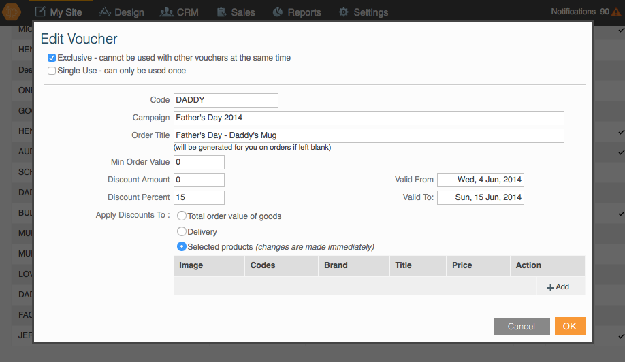Click the Add product button
625x362 pixels.
point(558,286)
